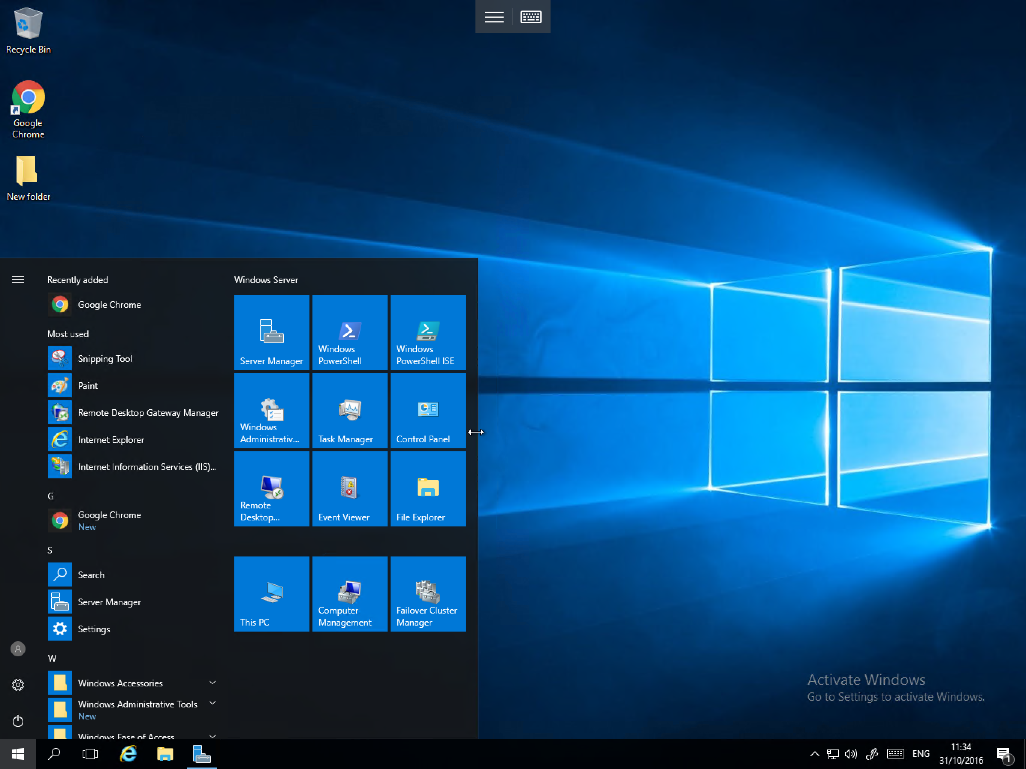Viewport: 1026px width, 769px height.
Task: Click the Power button in Start
Action: [18, 721]
